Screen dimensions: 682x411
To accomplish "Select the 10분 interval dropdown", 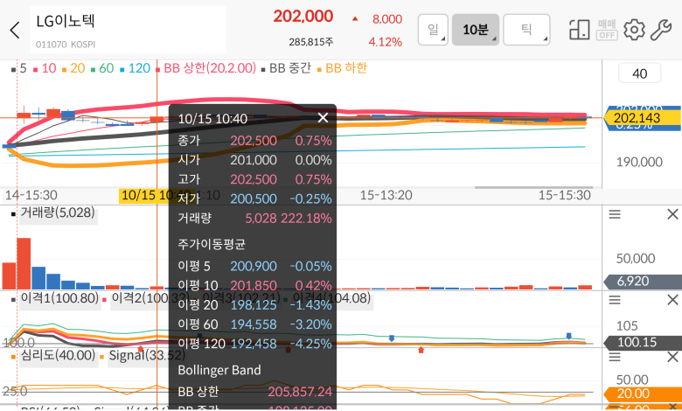I will tap(476, 30).
